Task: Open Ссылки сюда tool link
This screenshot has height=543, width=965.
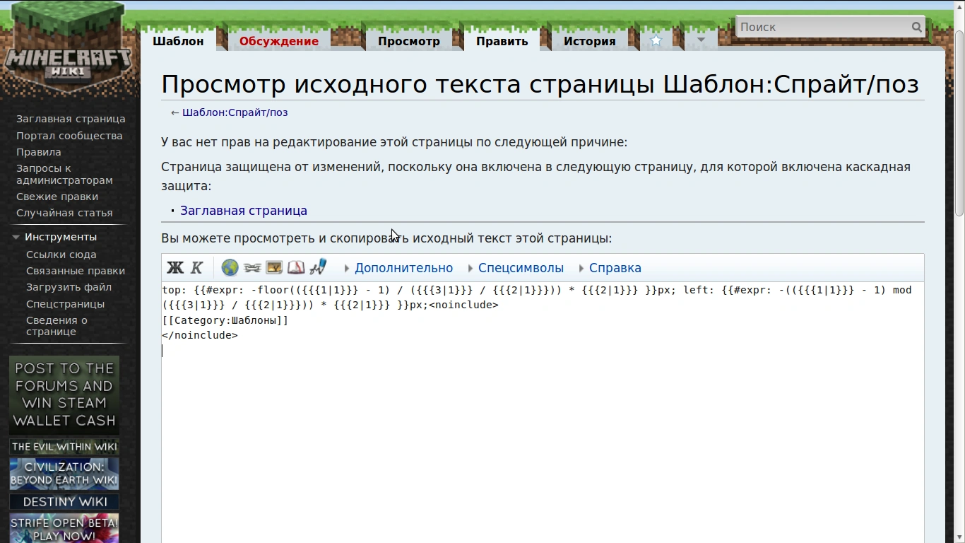Action: 61,255
